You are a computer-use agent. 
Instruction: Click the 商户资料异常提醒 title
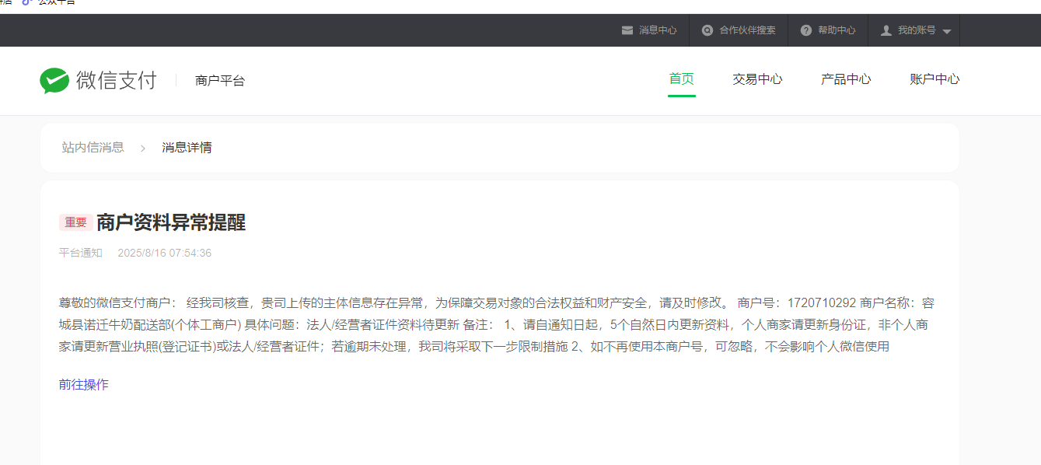coord(171,222)
